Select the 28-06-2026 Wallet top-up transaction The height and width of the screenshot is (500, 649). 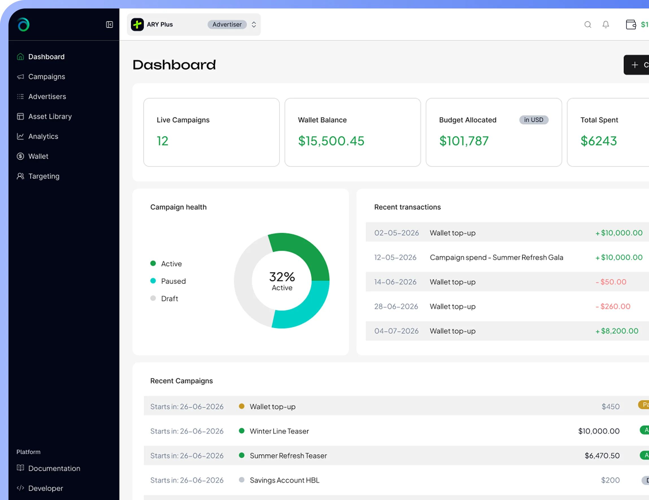coord(507,306)
